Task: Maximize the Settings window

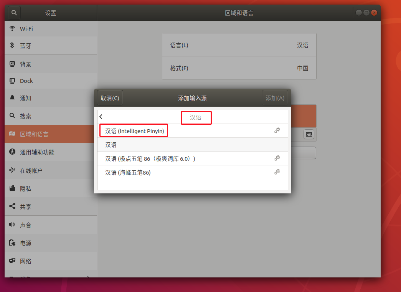Action: 366,13
